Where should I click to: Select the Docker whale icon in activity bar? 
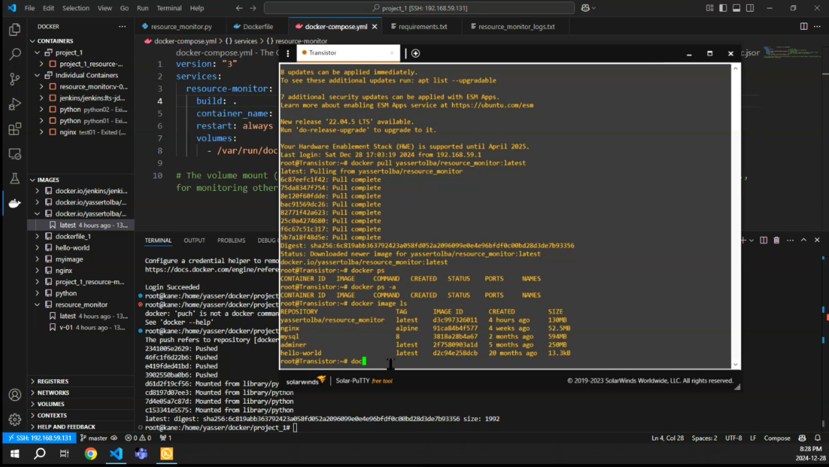14,203
